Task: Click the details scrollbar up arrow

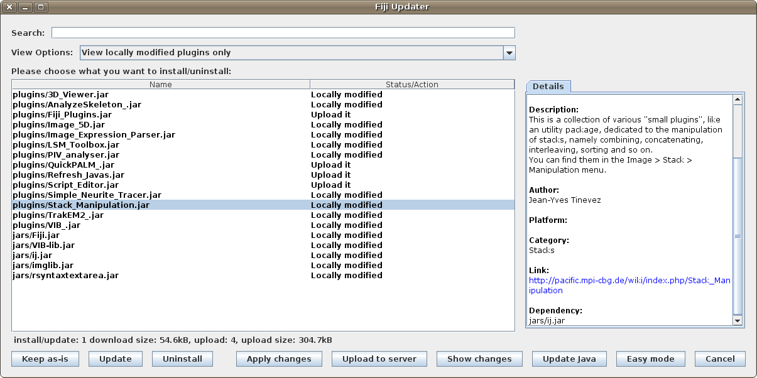Action: pos(738,99)
